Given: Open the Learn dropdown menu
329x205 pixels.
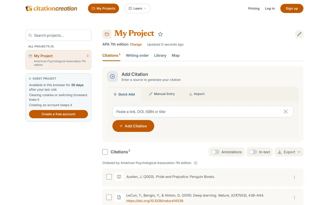Looking at the screenshot, I should click(137, 9).
